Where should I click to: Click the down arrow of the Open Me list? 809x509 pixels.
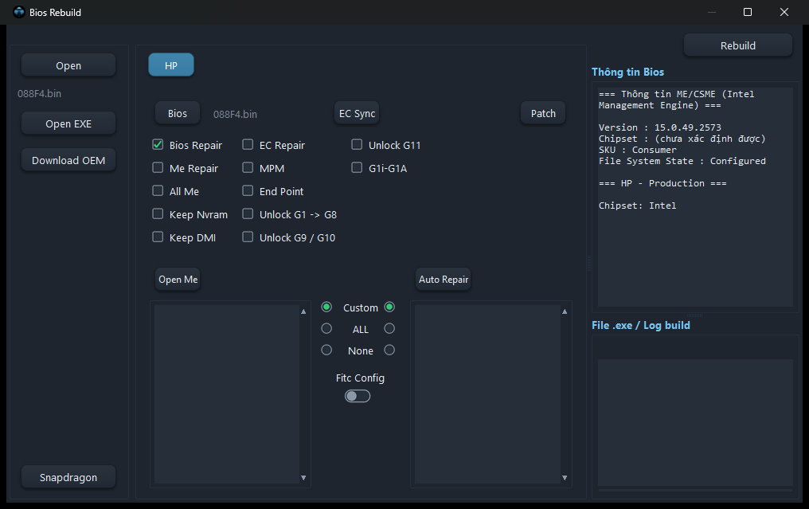pos(303,478)
